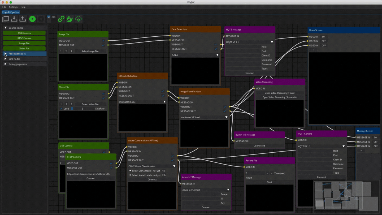
Task: Click Connect on the MQTT Message node
Action: click(250, 73)
